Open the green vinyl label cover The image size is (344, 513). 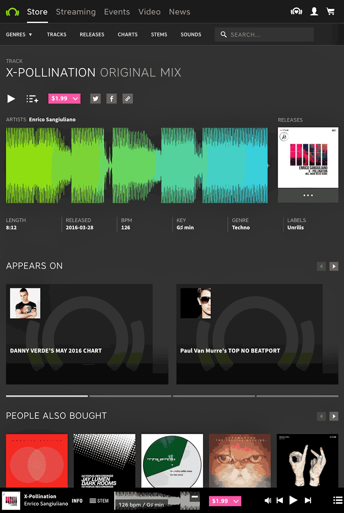tap(172, 461)
